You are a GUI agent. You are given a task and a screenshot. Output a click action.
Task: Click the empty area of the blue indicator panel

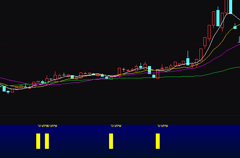[199, 141]
